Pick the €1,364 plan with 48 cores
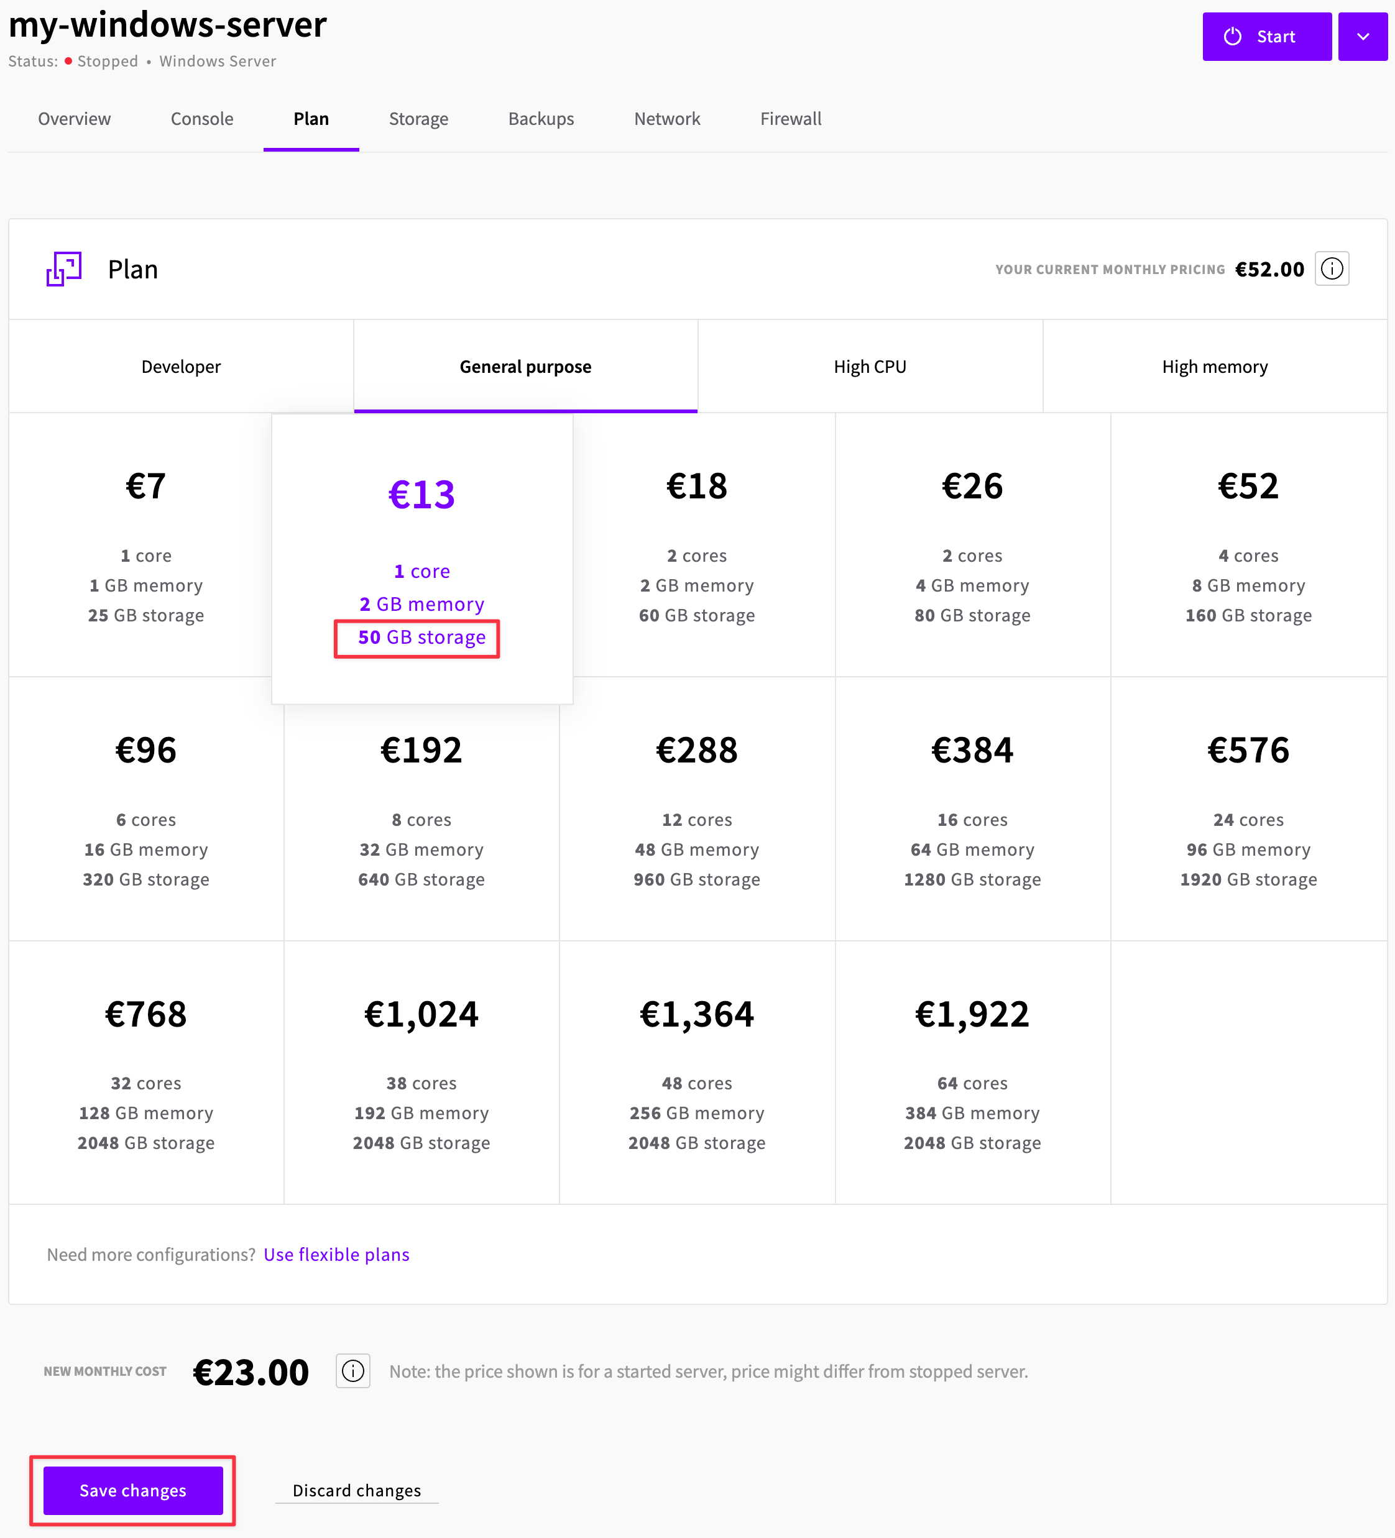 coord(697,1073)
